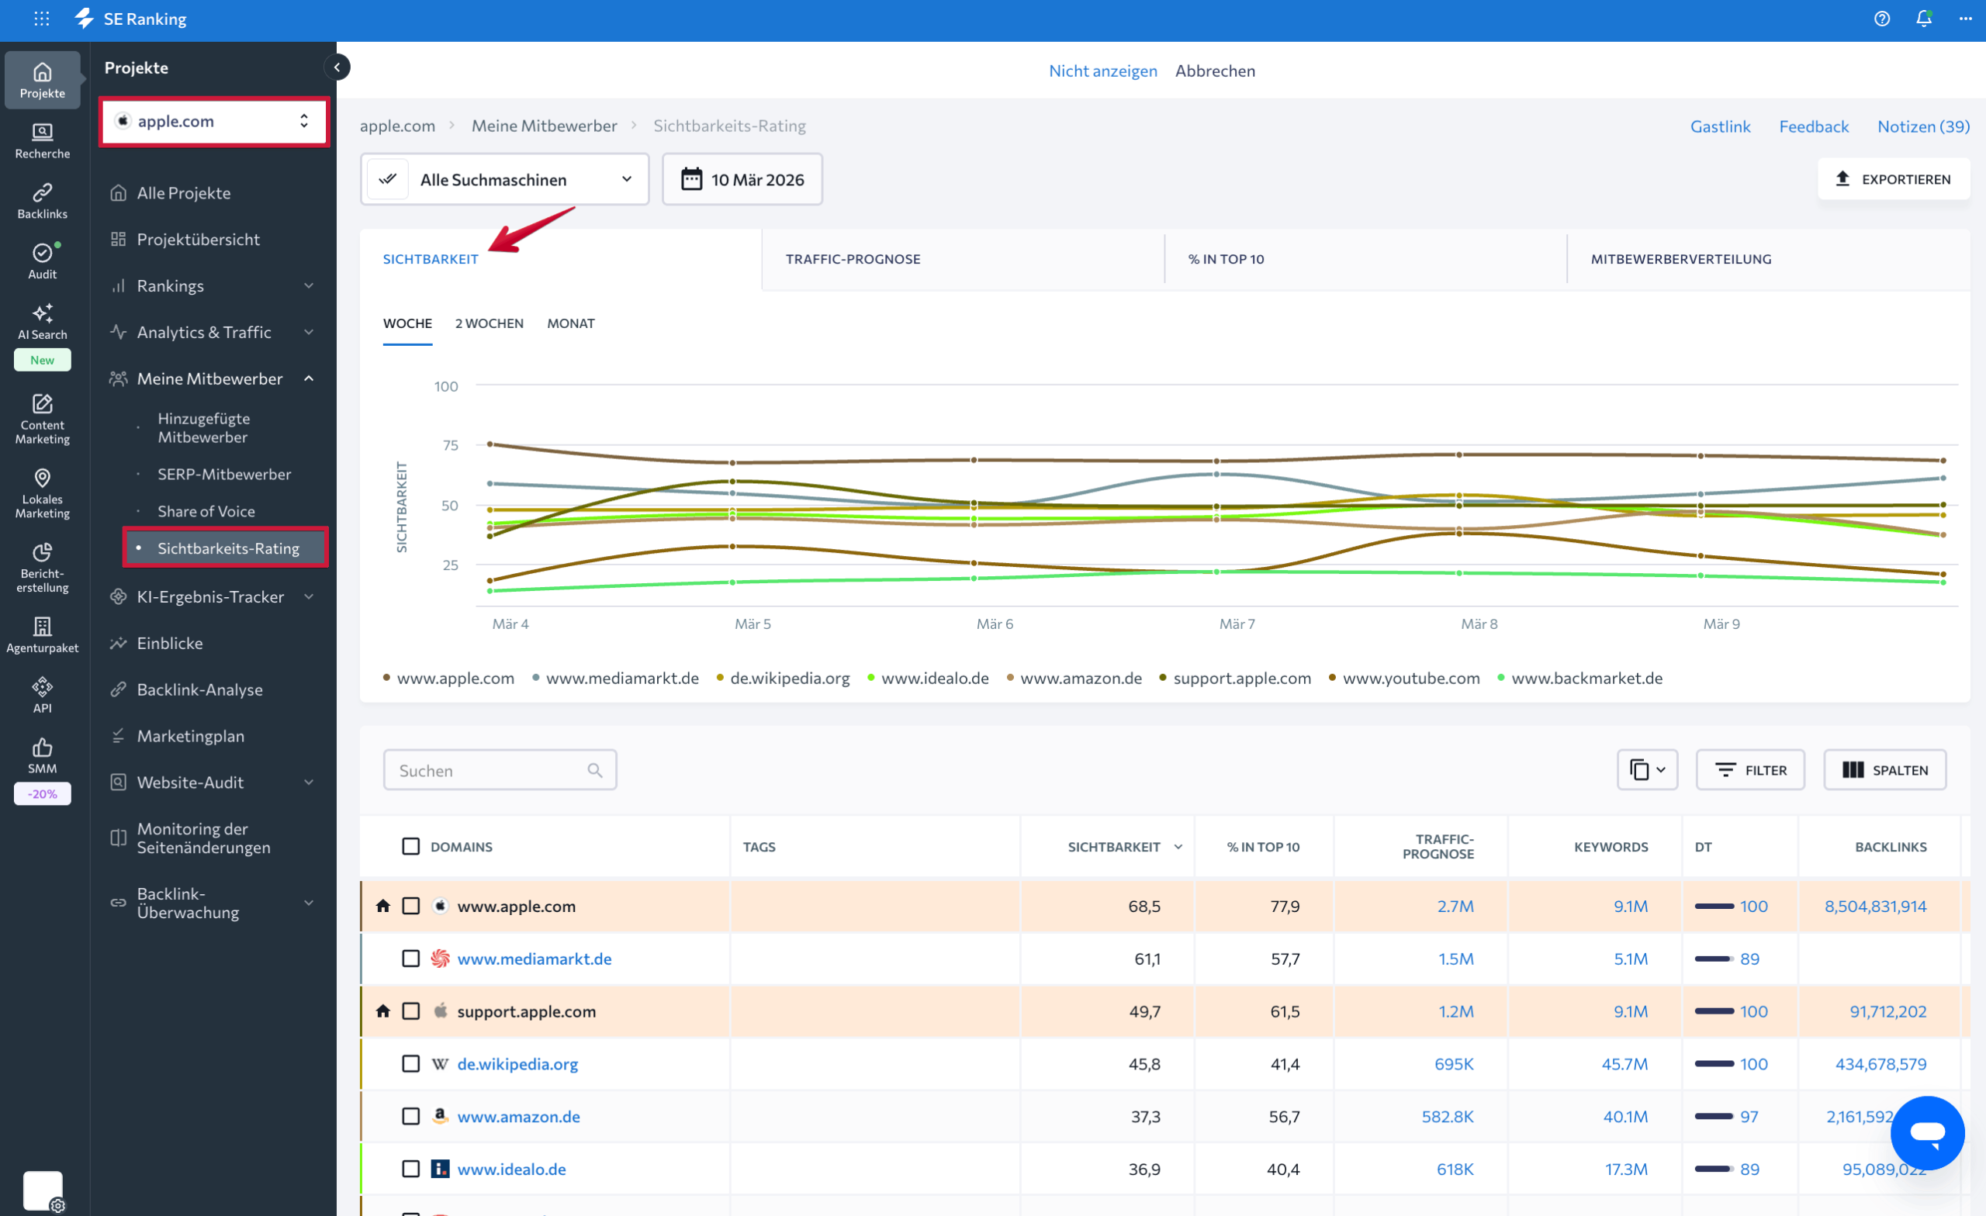Select the MONAT time range tab
The height and width of the screenshot is (1216, 1986).
click(571, 323)
